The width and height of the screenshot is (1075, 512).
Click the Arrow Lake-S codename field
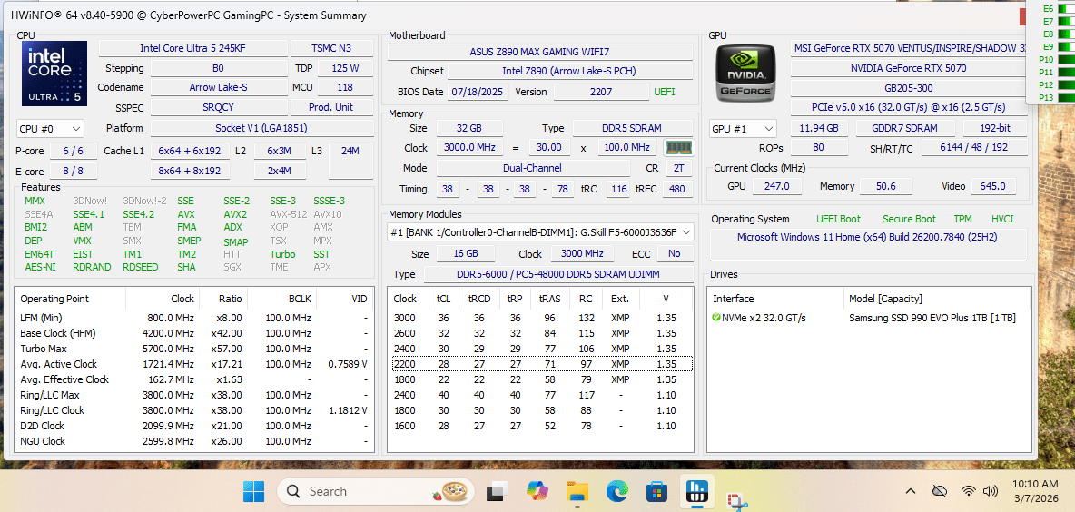(x=219, y=88)
